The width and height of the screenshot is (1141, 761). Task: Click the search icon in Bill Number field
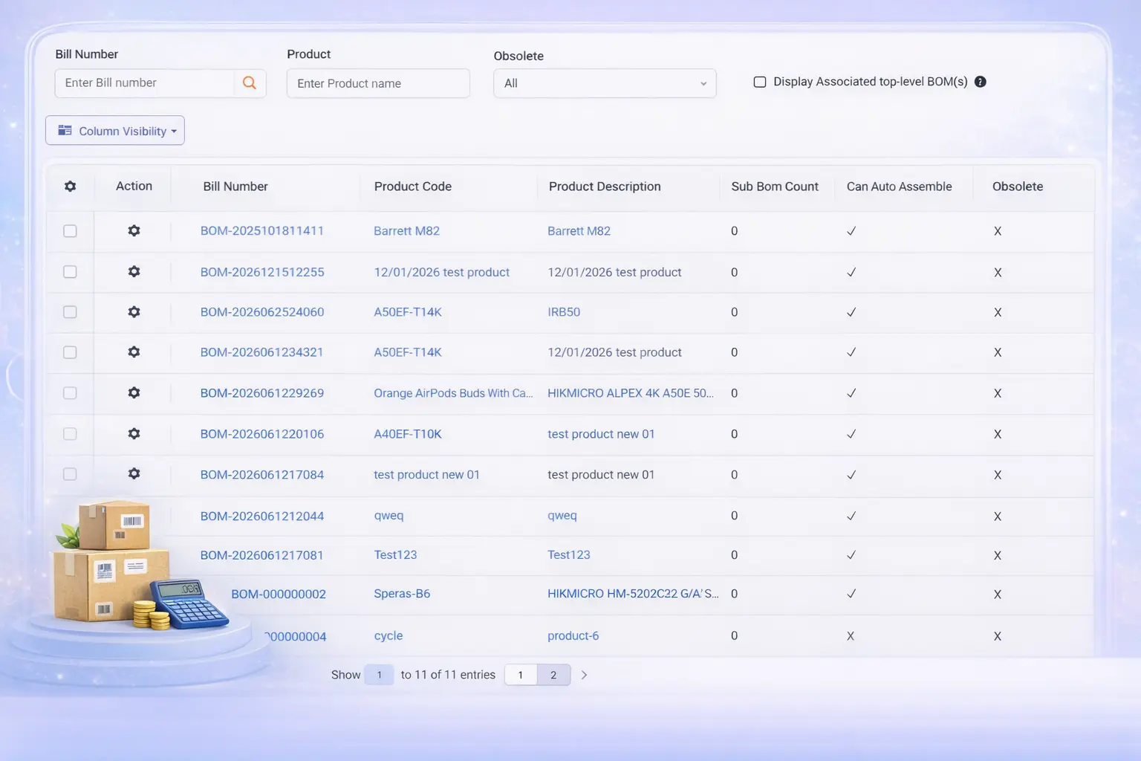coord(250,83)
